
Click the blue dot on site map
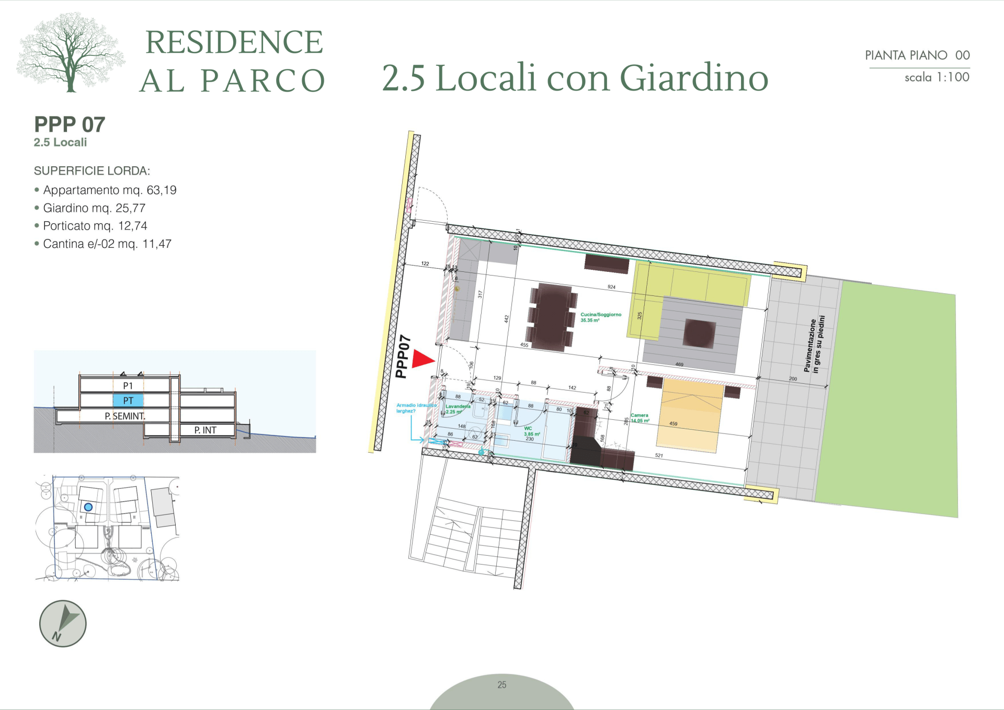coord(88,507)
